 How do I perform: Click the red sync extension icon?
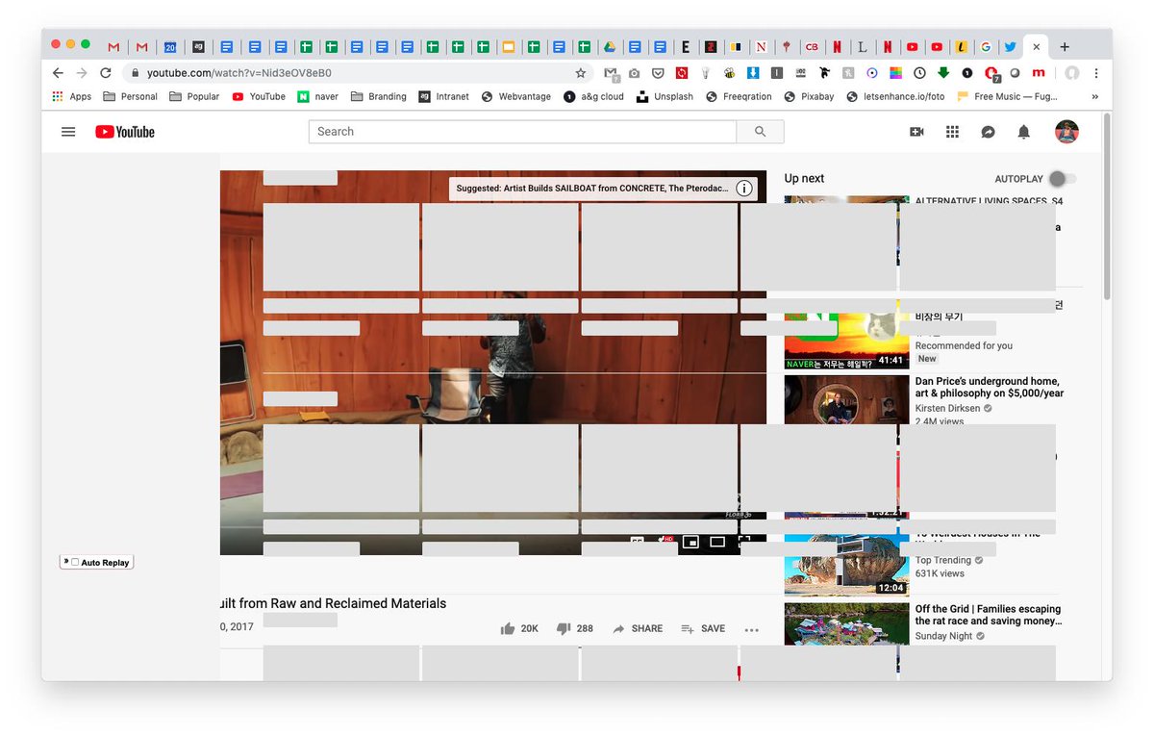682,73
